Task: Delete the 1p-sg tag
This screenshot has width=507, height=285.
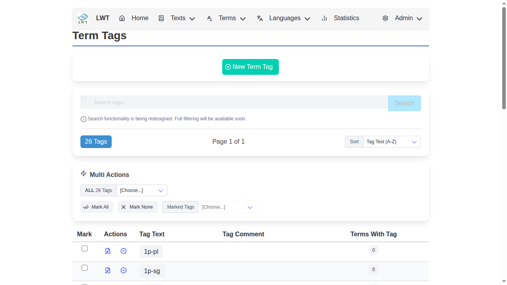Action: point(124,270)
